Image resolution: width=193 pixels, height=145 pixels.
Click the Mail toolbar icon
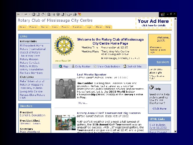pos(68,14)
